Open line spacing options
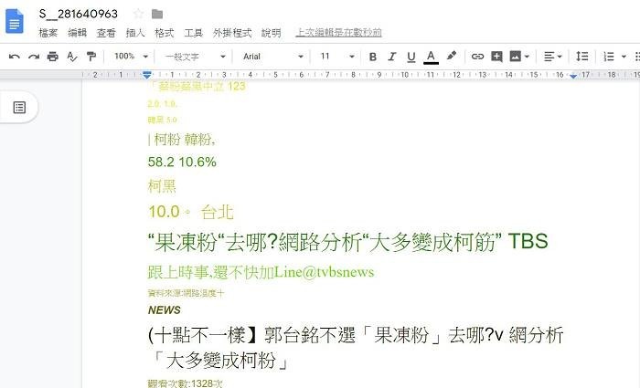Screen dimensions: 640x388 (x=582, y=57)
